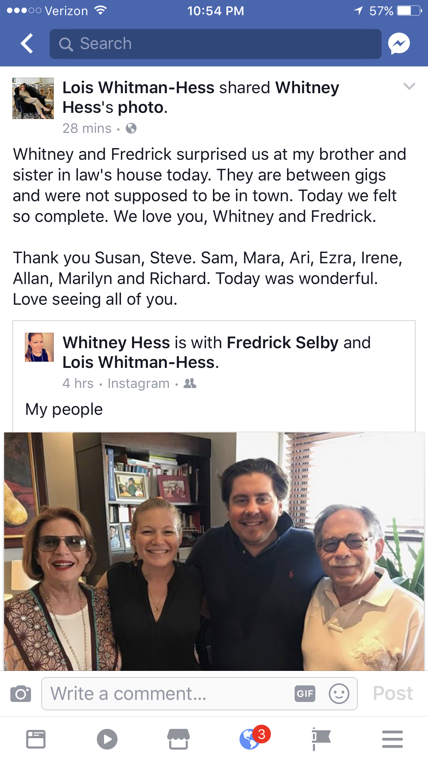Open the GIF picker in comment box
The width and height of the screenshot is (428, 762).
coord(305,694)
